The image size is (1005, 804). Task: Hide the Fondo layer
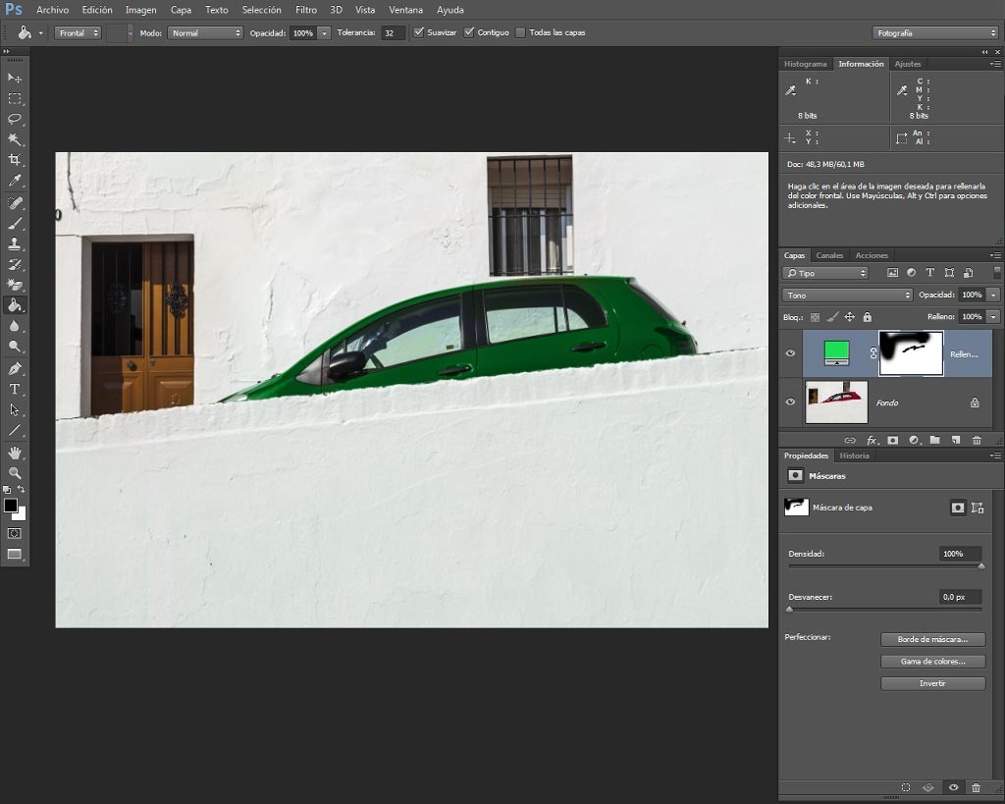click(x=790, y=402)
